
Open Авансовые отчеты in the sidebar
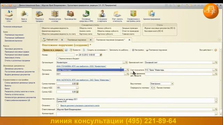pos(13,58)
